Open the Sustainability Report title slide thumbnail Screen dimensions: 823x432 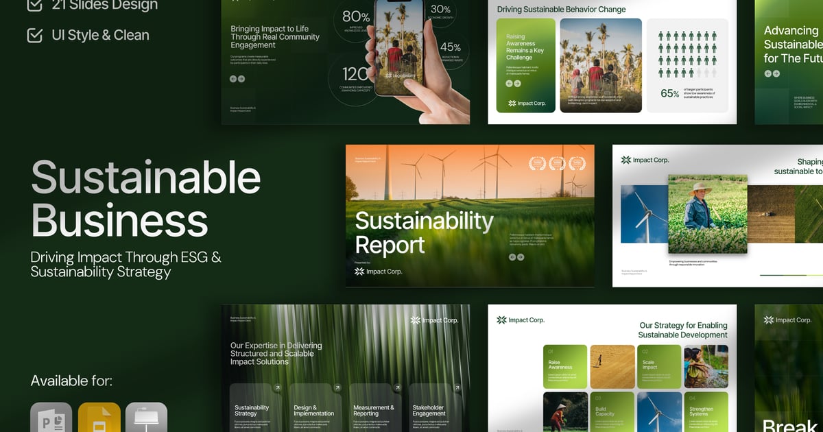(470, 215)
